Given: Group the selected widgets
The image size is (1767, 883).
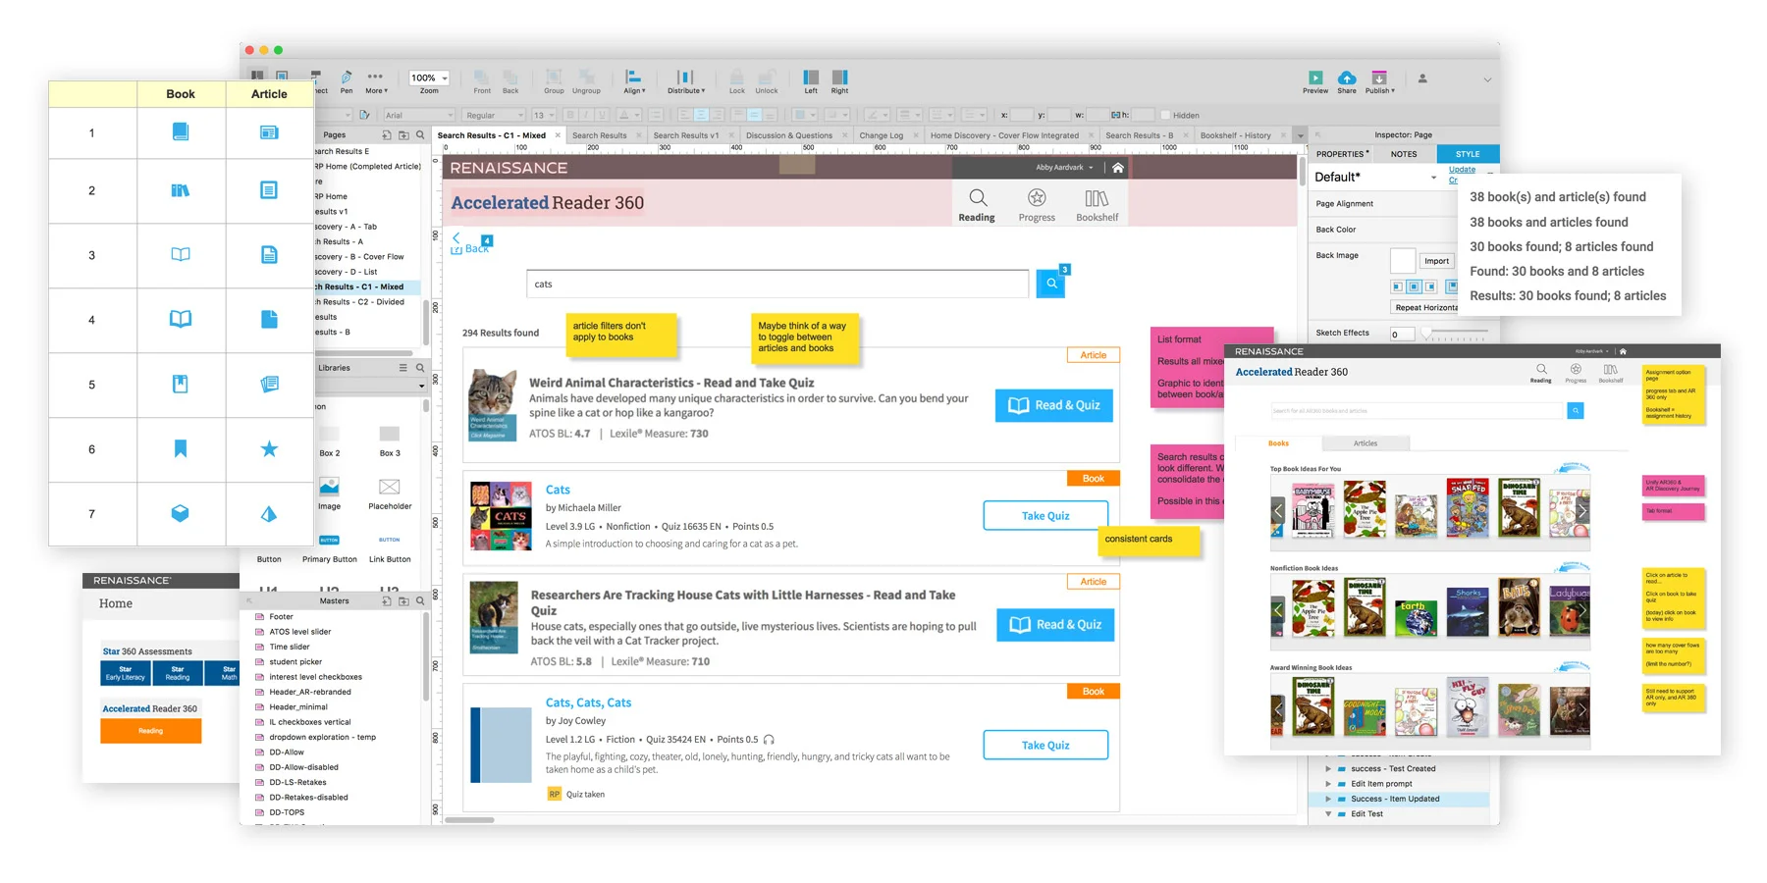Looking at the screenshot, I should click(x=554, y=81).
